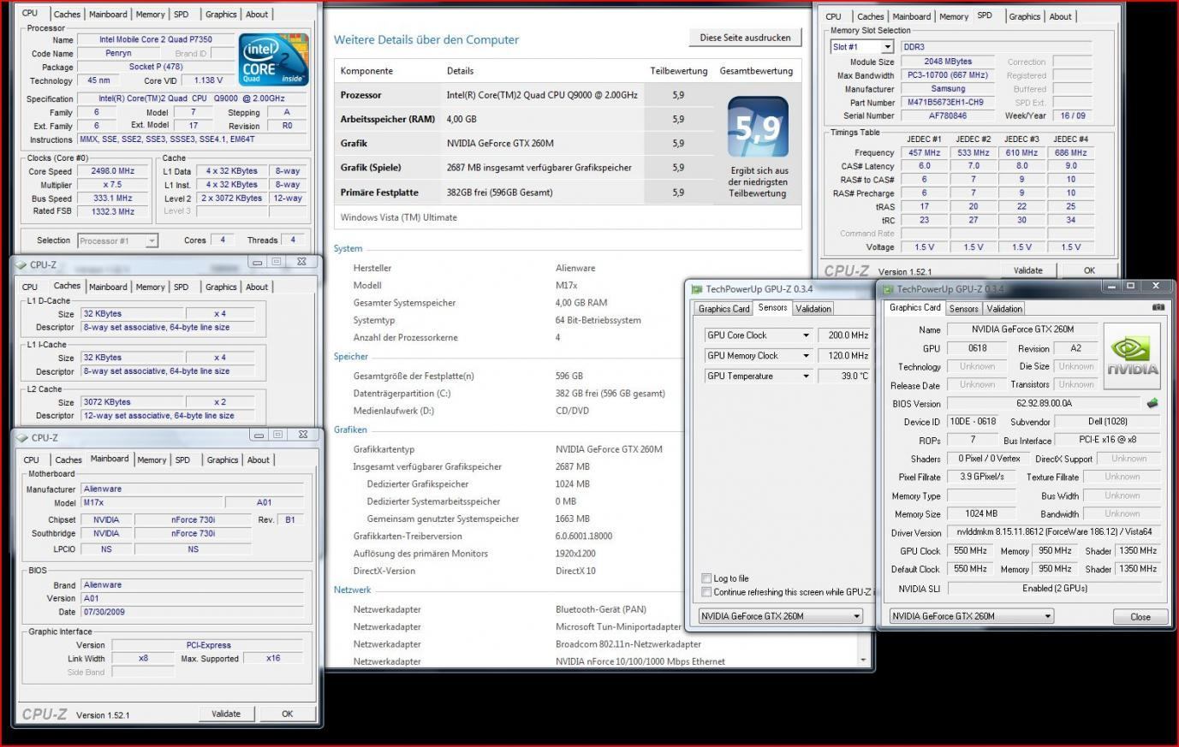Click Validate in the CPU-Z Mainboard window
The width and height of the screenshot is (1179, 747).
tap(226, 714)
